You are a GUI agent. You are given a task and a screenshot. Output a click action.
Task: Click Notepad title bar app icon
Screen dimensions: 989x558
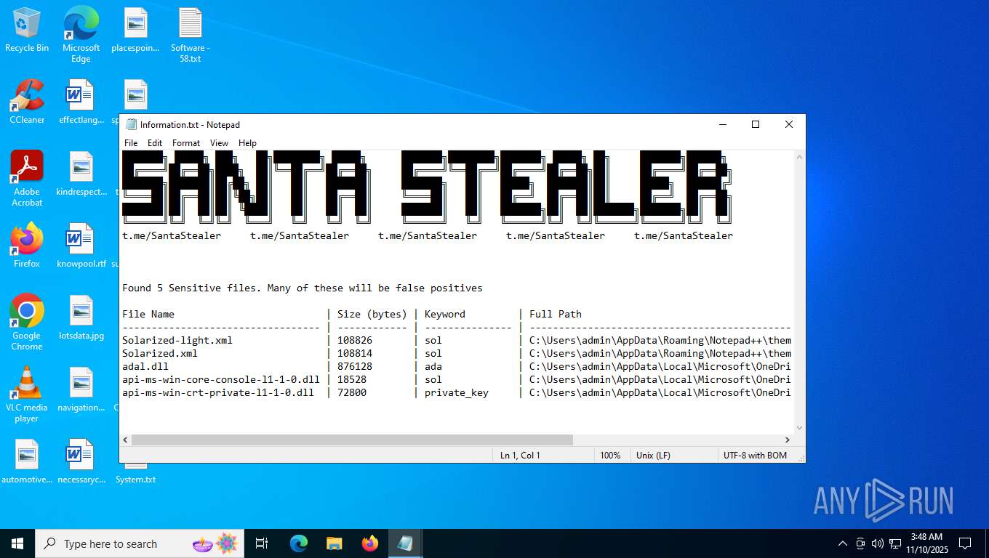tap(131, 124)
